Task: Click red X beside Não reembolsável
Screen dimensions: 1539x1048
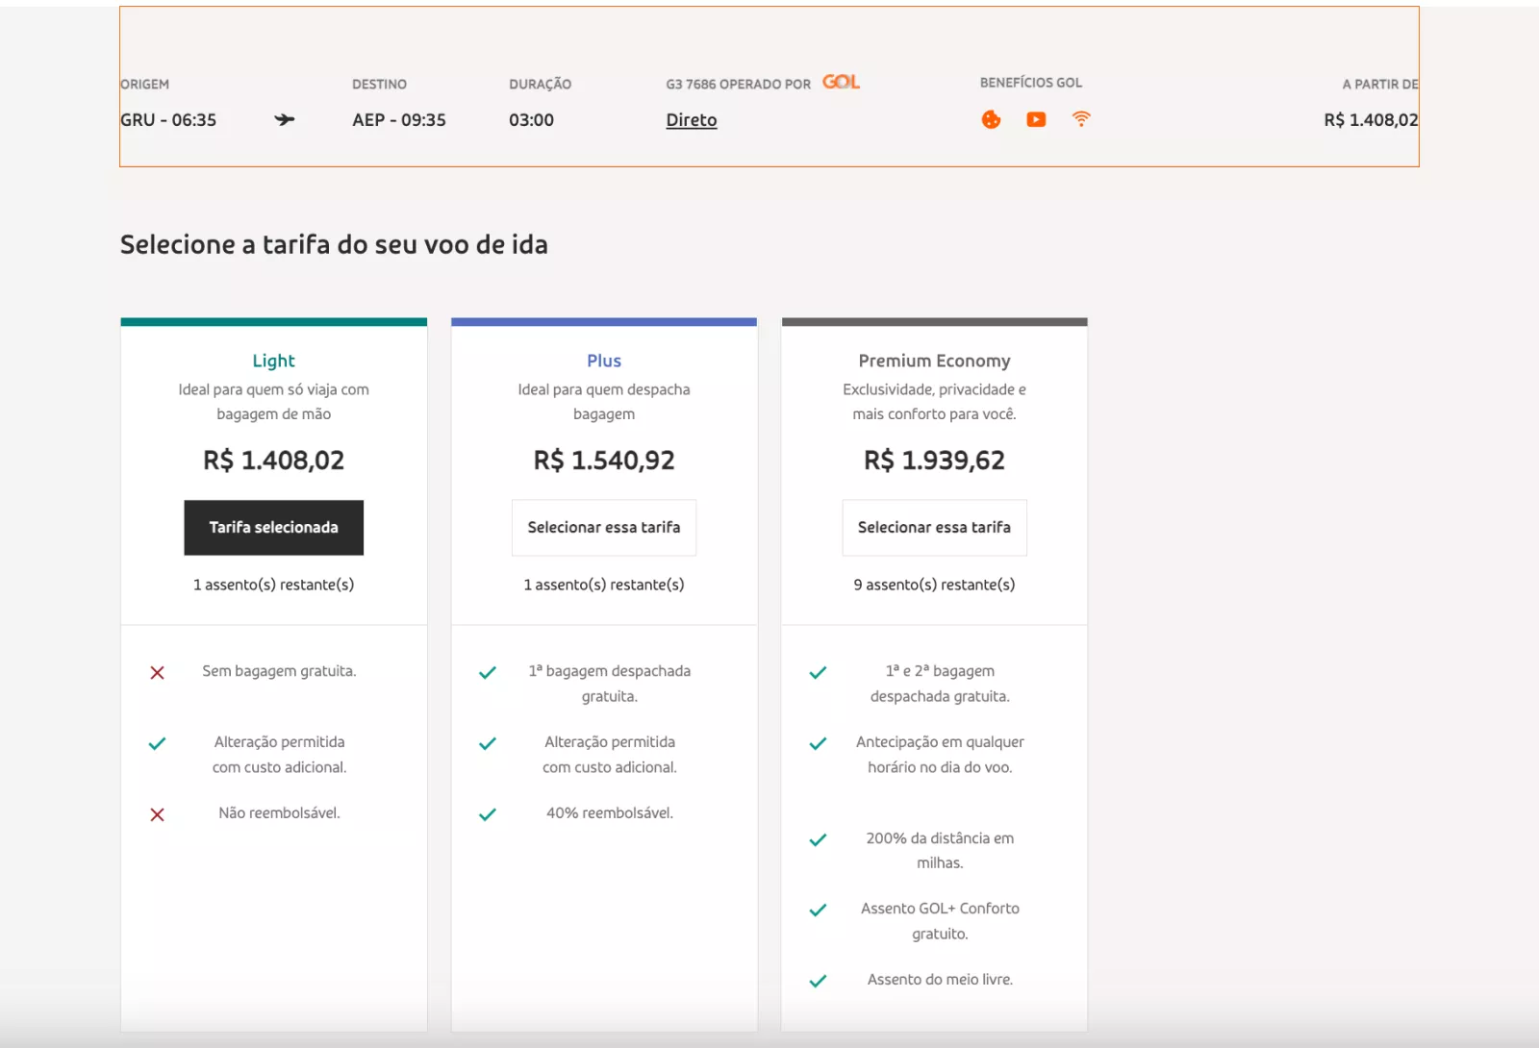Action: pyautogui.click(x=158, y=814)
